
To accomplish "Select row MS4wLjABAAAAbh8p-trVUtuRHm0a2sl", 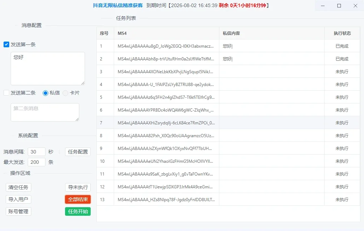I will click(x=228, y=59).
